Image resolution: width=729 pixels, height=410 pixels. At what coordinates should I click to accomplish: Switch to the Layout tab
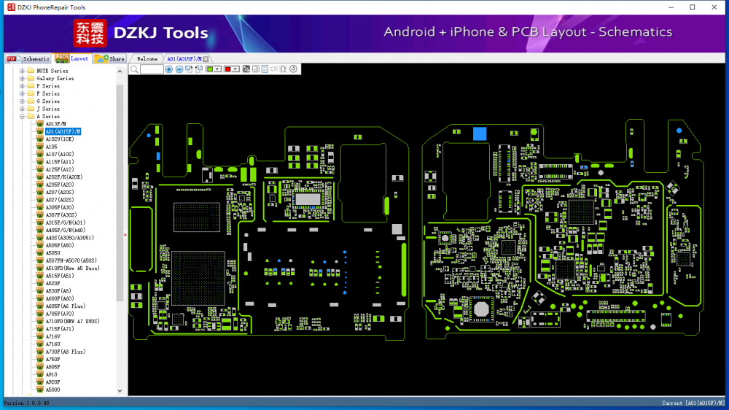[x=71, y=58]
